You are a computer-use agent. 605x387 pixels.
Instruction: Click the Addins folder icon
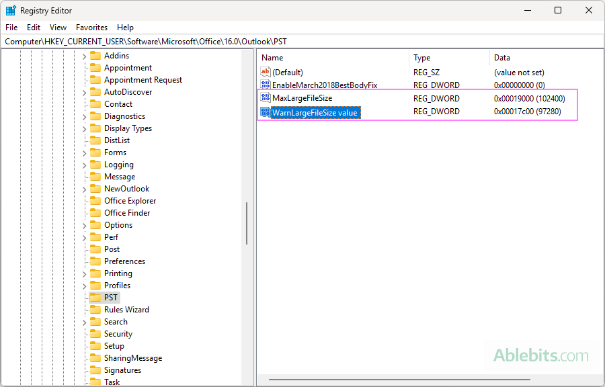point(95,56)
